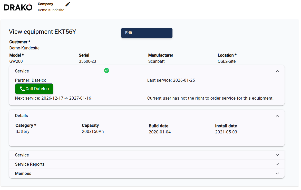Click install date 2021-05-03
Viewport: 301px width, 190px height.
pos(226,132)
